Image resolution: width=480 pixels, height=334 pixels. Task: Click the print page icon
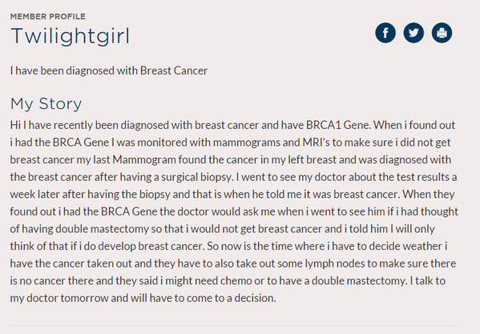click(x=442, y=33)
